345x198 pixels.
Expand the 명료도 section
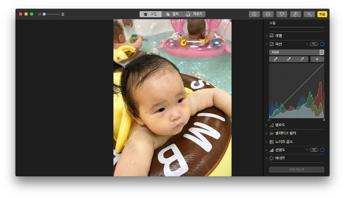coord(267,125)
